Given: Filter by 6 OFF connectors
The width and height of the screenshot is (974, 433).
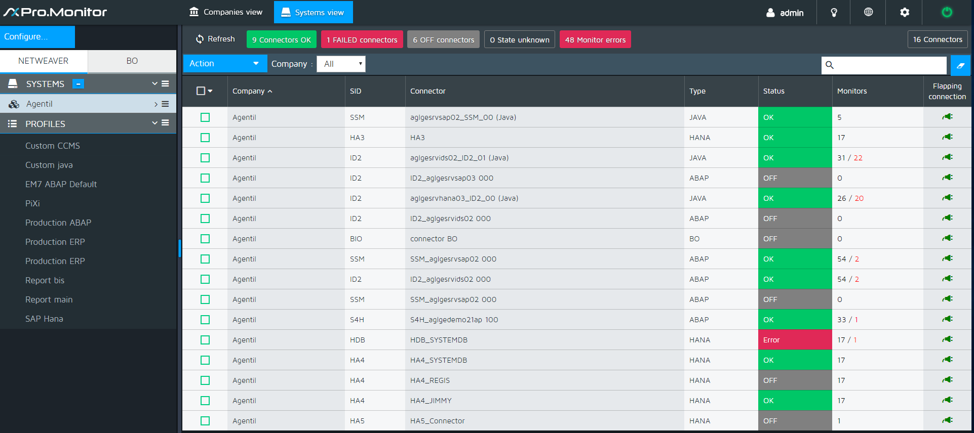Looking at the screenshot, I should (444, 39).
